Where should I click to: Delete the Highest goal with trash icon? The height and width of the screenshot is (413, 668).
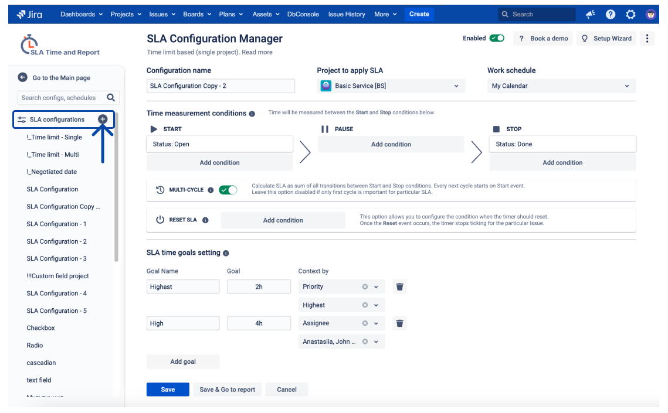tap(399, 287)
